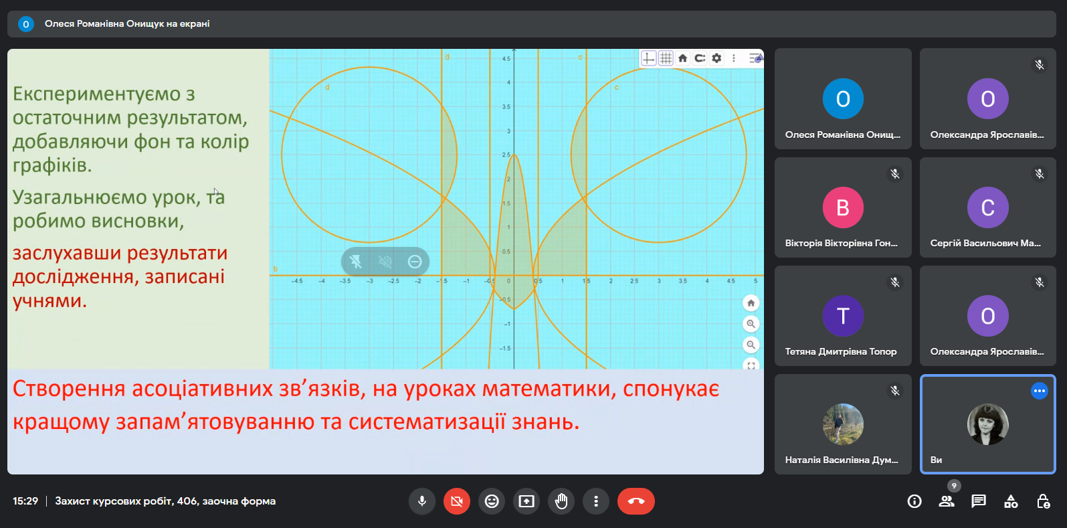Zoom in on the GeoGebra graph
Image resolution: width=1067 pixels, height=528 pixels.
[751, 324]
